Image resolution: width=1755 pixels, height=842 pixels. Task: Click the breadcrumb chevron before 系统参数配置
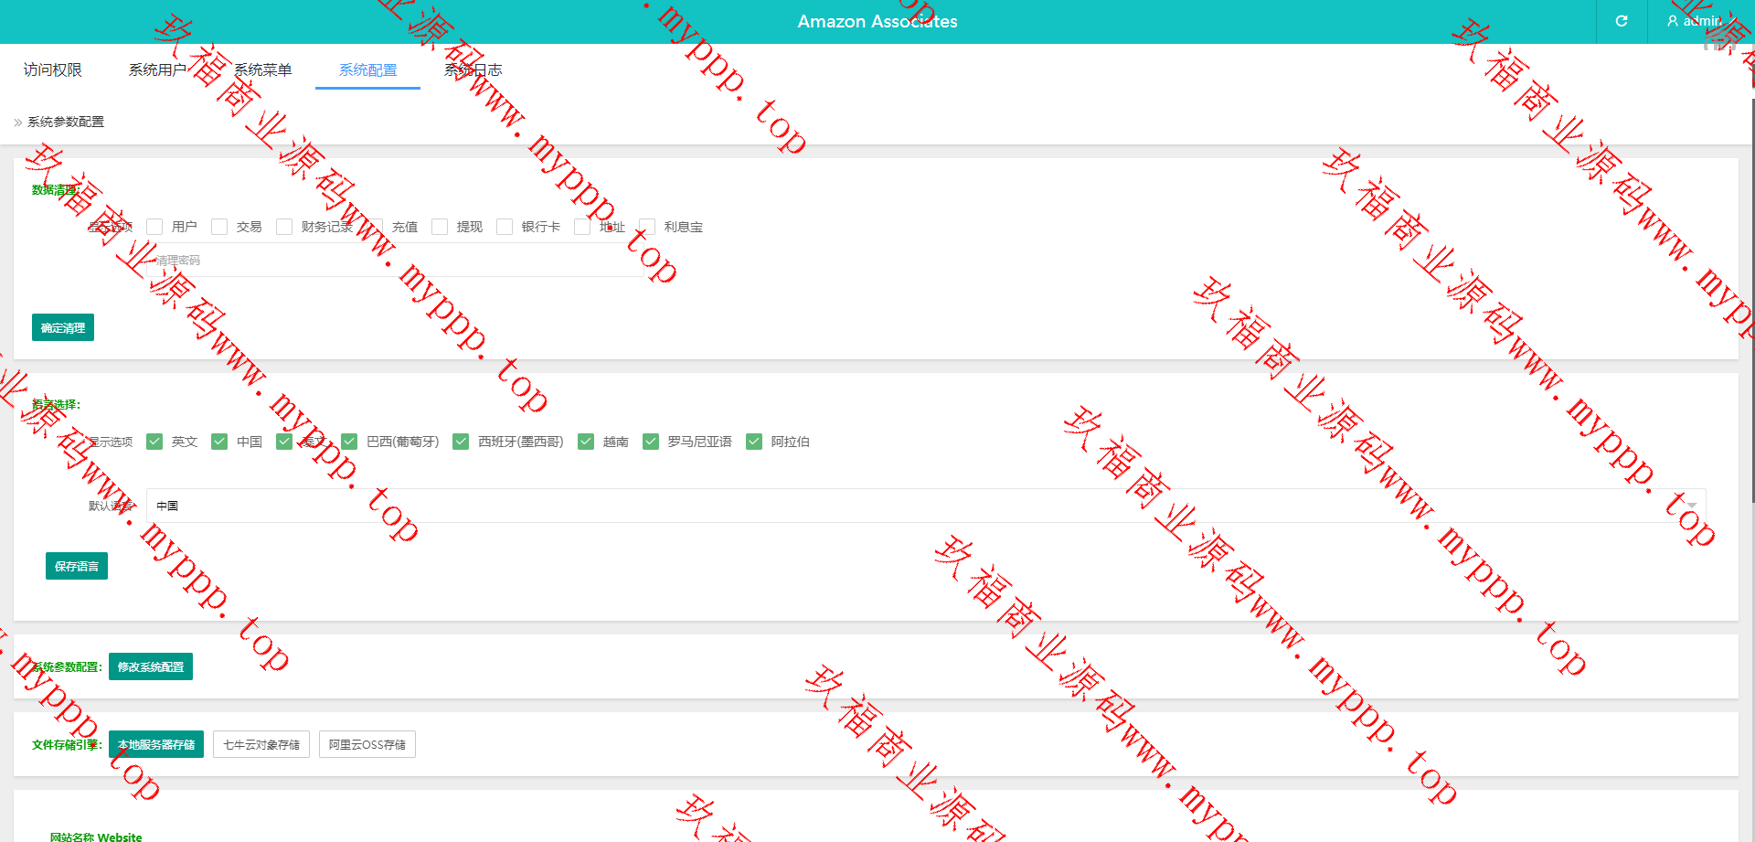18,123
